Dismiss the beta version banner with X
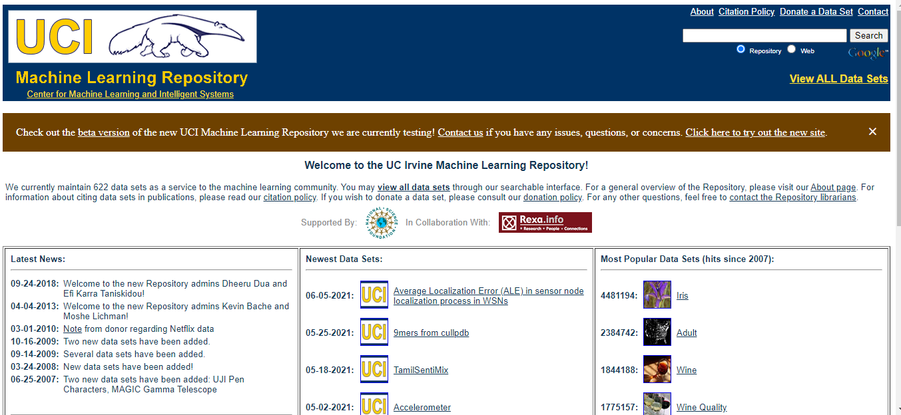The height and width of the screenshot is (415, 901). click(872, 132)
